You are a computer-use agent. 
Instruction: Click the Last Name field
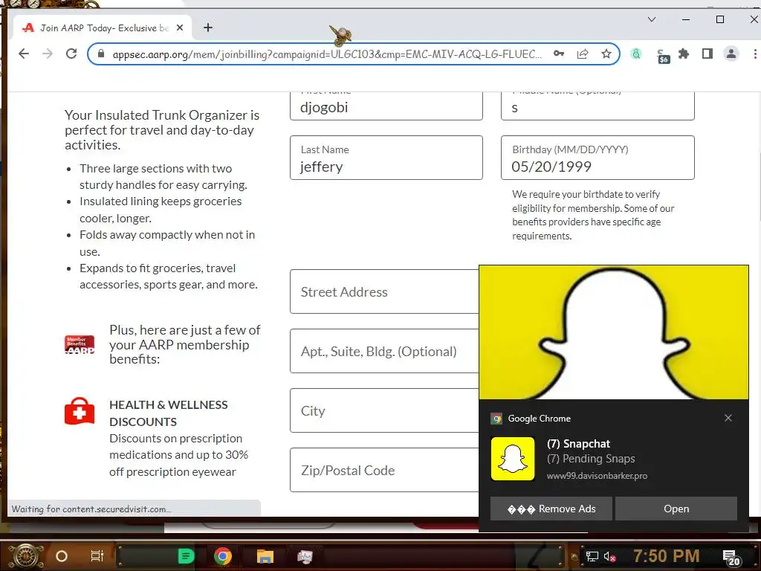point(386,158)
